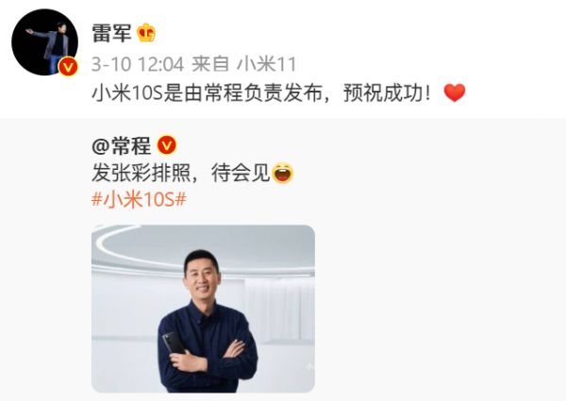Click the 3-10 12:04 post timestamp
The height and width of the screenshot is (401, 566).
click(138, 64)
